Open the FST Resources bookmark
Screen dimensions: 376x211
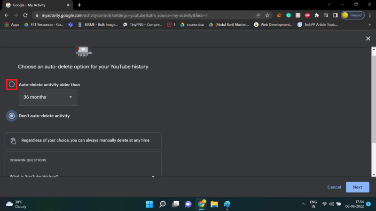point(44,25)
